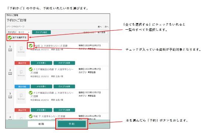The image size is (203, 133).
Task: Click the book icon under item number 1
Action: [10, 50]
